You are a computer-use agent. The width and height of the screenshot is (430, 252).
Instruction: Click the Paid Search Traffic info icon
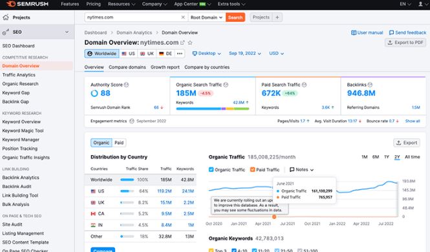coord(304,85)
